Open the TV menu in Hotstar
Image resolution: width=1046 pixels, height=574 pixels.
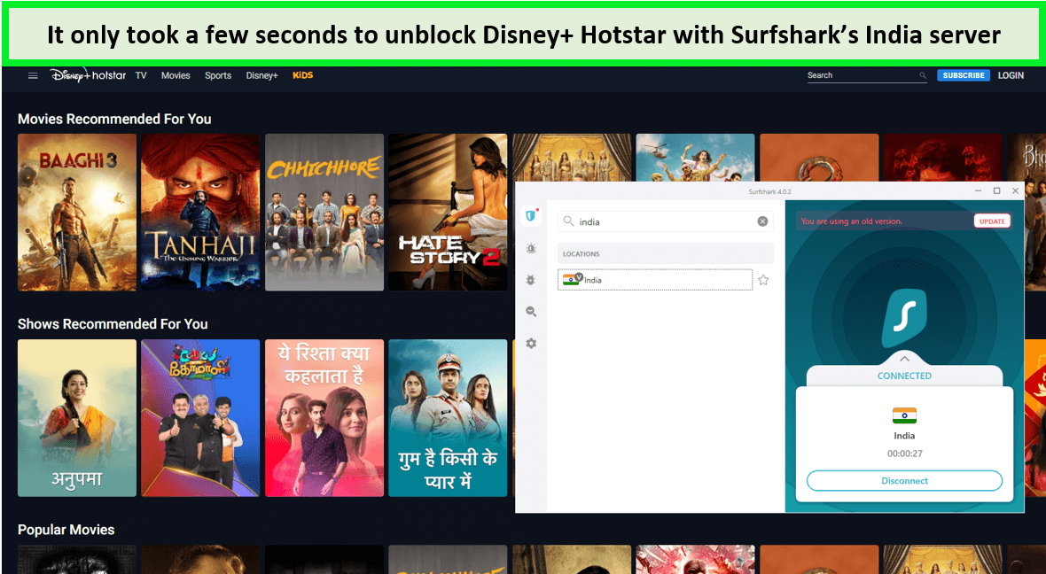pyautogui.click(x=141, y=75)
